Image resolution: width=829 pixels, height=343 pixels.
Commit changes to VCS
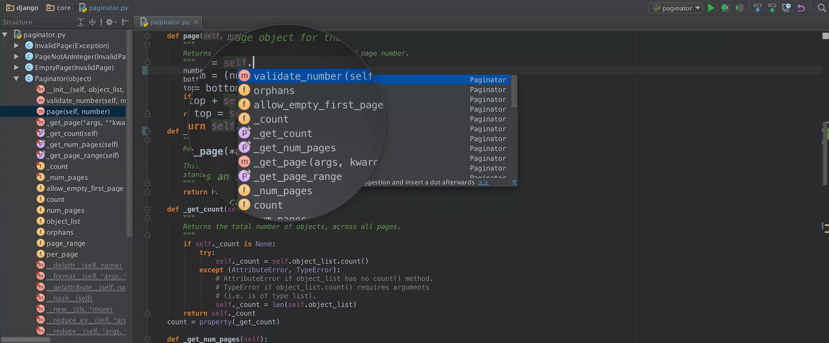pos(772,8)
